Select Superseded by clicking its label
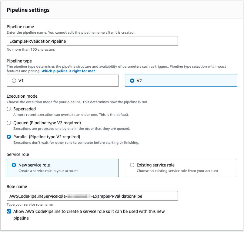The image size is (244, 232). 24,109
